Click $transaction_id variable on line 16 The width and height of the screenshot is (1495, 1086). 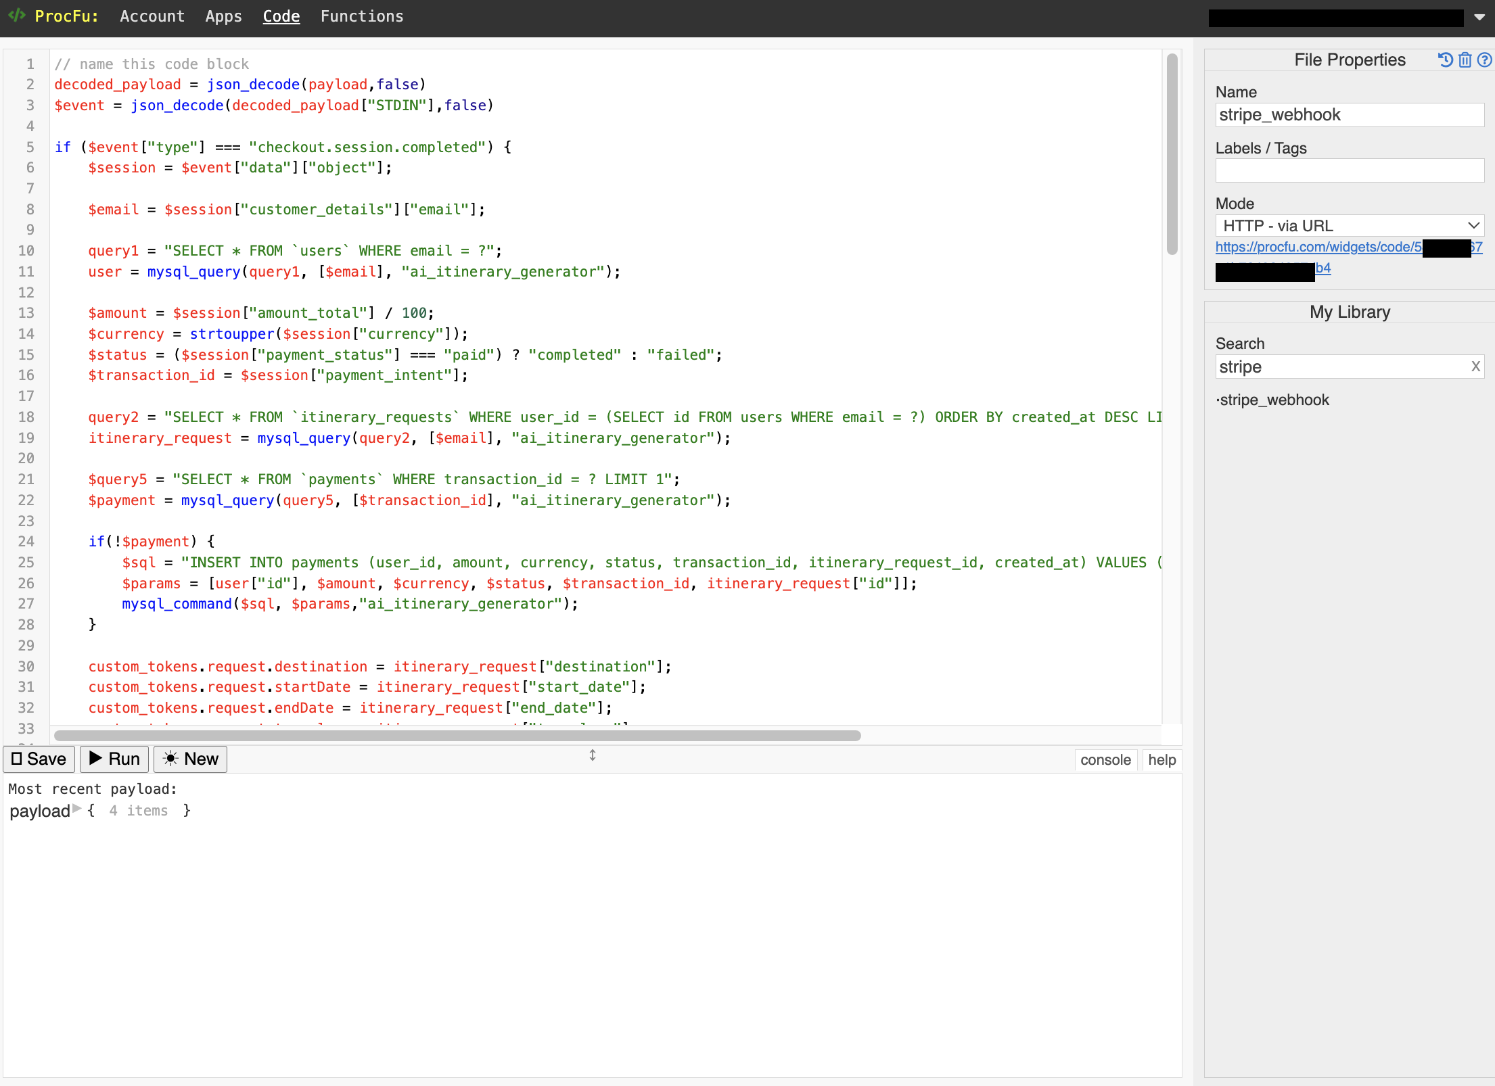click(152, 375)
